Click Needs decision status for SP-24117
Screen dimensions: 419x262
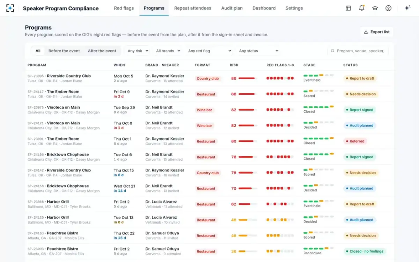[x=361, y=94]
